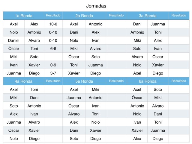Click the Oscar cell in 4a Ronda

coord(14,130)
